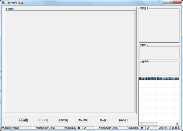The image size is (183, 131).
Task: Click the 车牌图片 plate image box
Action: coord(159,53)
